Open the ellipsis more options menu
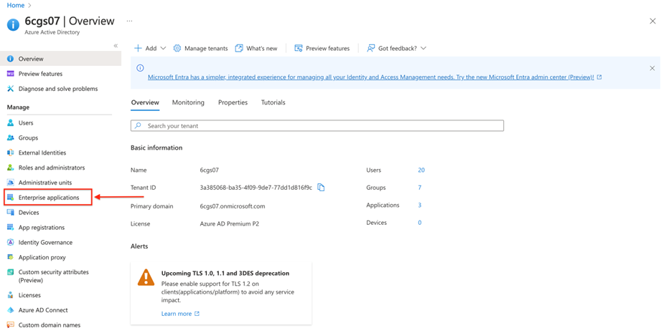Viewport: 664px width, 333px height. [x=129, y=21]
